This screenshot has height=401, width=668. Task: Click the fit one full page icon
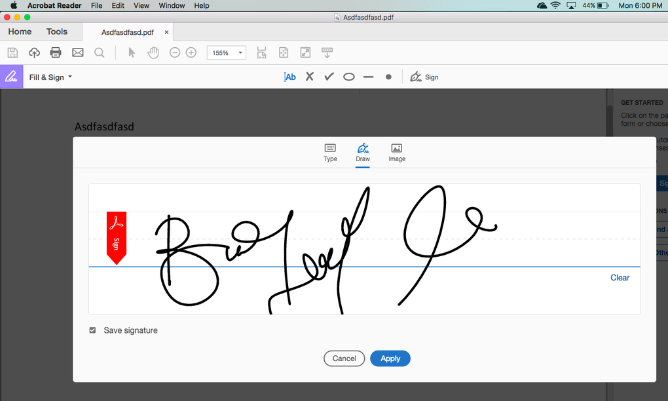(x=284, y=52)
